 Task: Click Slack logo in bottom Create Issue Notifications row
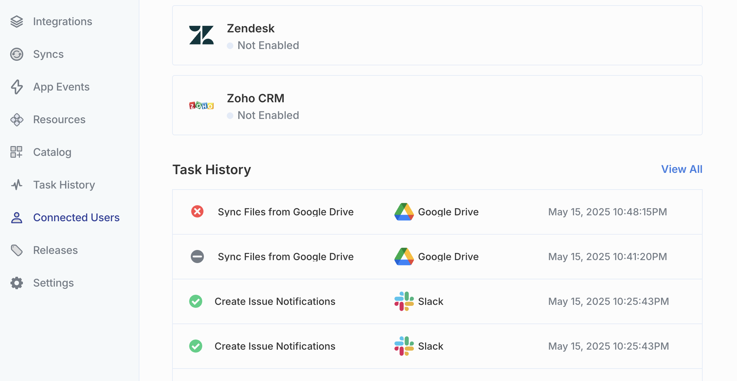404,346
